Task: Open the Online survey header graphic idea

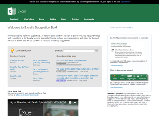Action: point(77,77)
